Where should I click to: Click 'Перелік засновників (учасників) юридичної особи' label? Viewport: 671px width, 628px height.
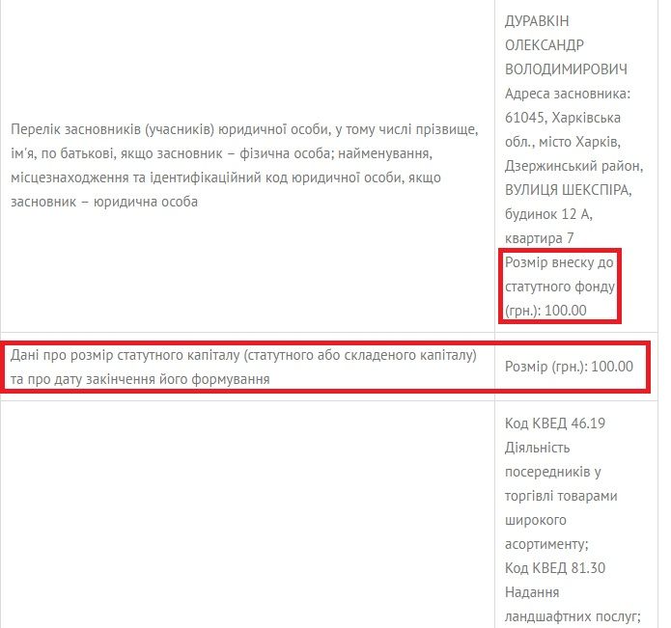coord(170,129)
